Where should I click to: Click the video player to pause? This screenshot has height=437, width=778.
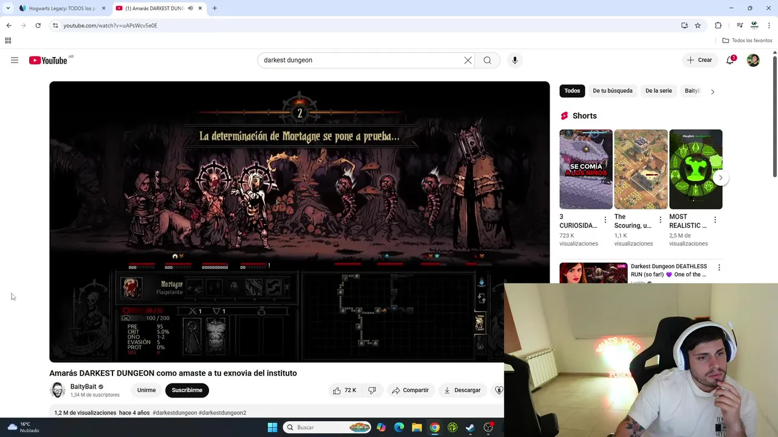click(299, 222)
